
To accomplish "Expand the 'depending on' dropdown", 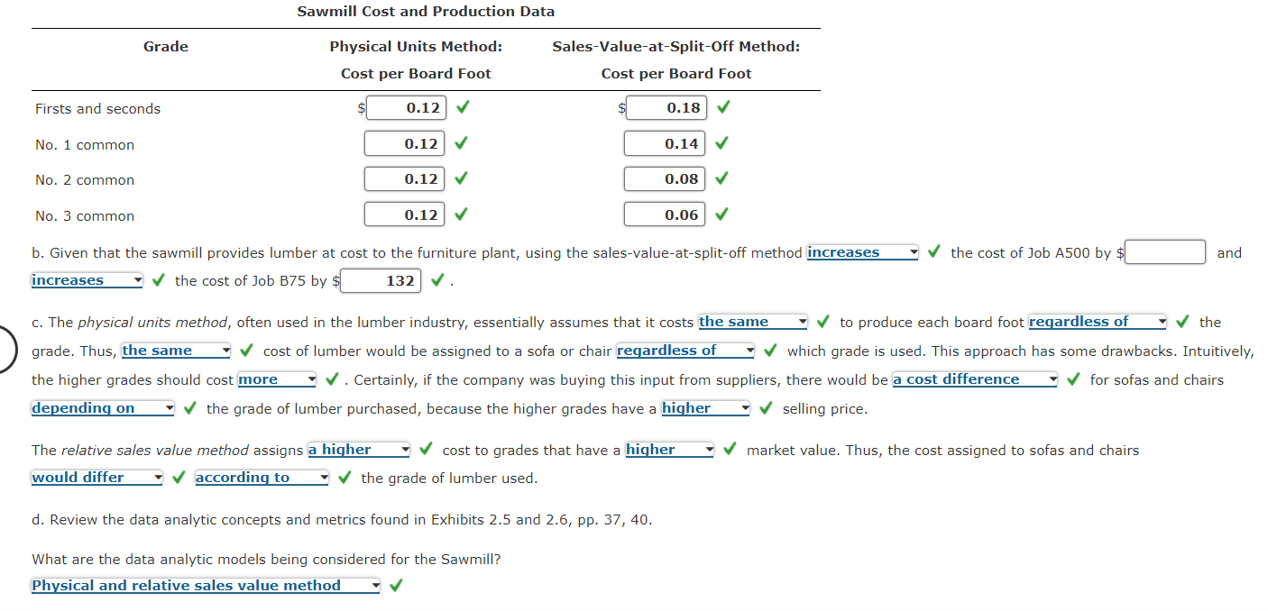I will (x=103, y=408).
